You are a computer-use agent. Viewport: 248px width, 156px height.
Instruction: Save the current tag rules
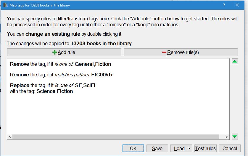click(157, 148)
